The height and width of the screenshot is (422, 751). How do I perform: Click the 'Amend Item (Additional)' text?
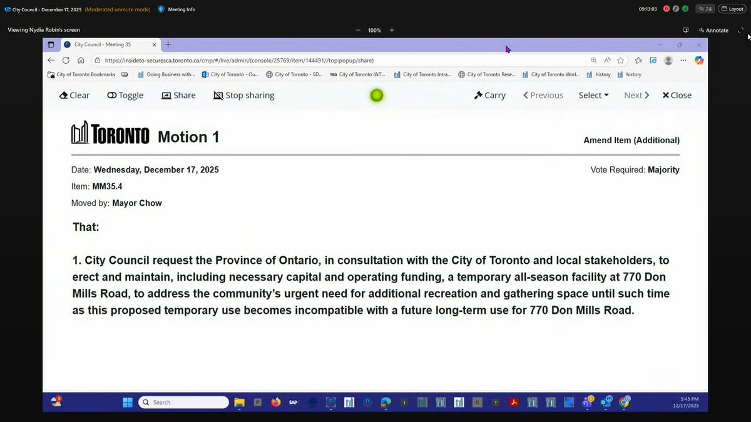(x=631, y=140)
